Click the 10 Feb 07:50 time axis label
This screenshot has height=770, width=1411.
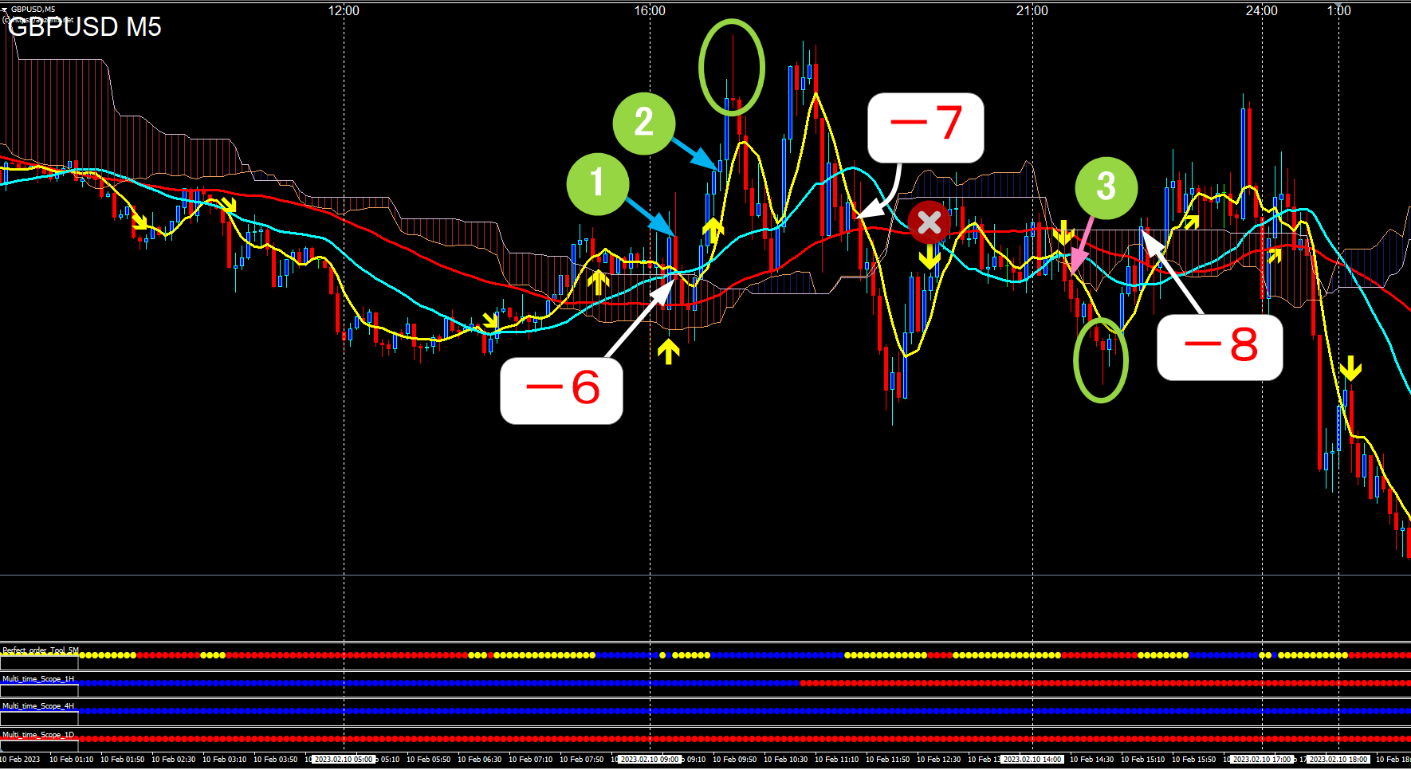(x=582, y=760)
